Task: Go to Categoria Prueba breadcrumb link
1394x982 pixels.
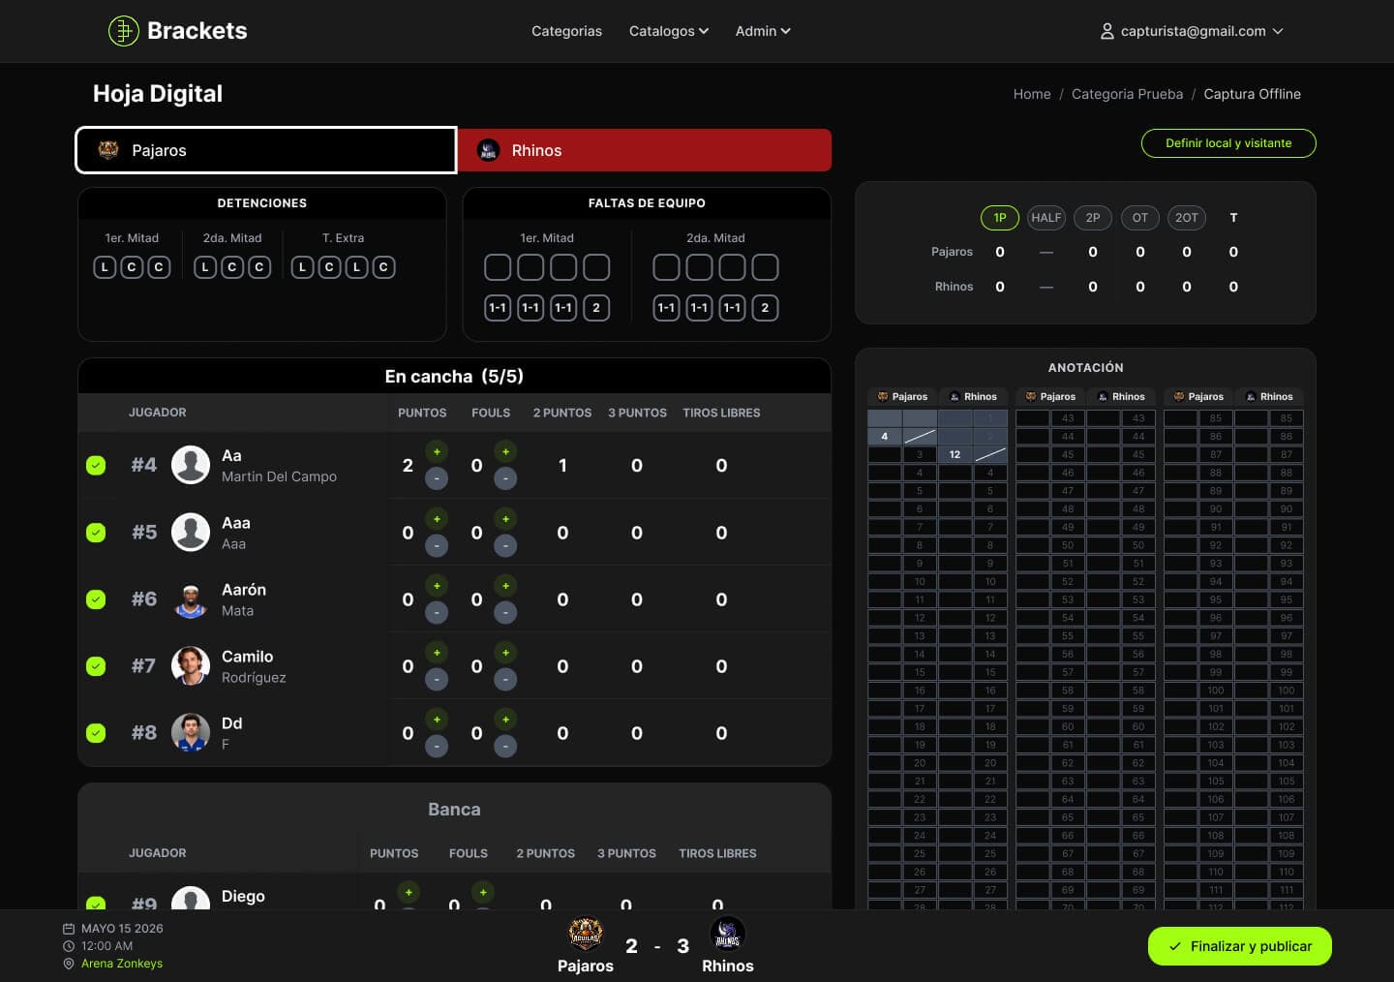Action: [x=1127, y=94]
